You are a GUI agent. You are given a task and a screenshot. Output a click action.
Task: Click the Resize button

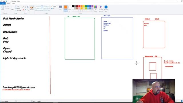17,8
